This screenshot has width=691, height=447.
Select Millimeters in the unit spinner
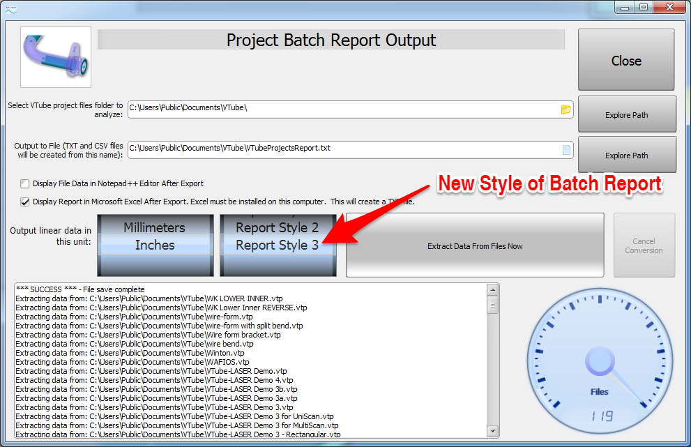(154, 228)
